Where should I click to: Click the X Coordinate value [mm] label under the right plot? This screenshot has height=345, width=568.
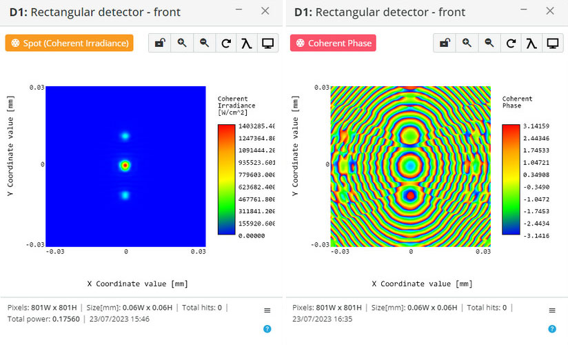pyautogui.click(x=422, y=284)
